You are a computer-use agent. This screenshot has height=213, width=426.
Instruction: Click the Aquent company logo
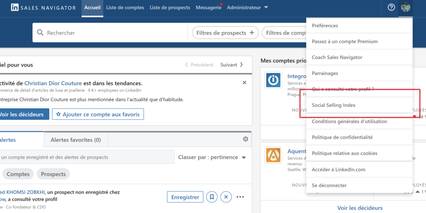(x=273, y=155)
